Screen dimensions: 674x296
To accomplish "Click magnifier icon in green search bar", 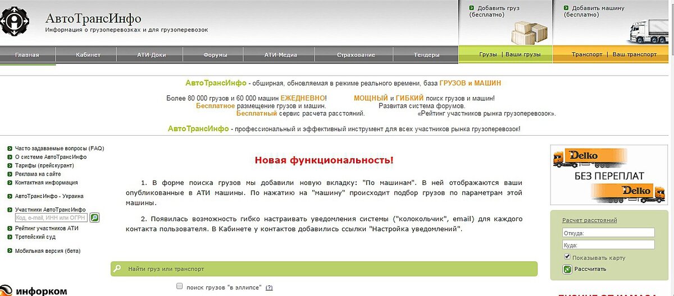I will (x=117, y=269).
